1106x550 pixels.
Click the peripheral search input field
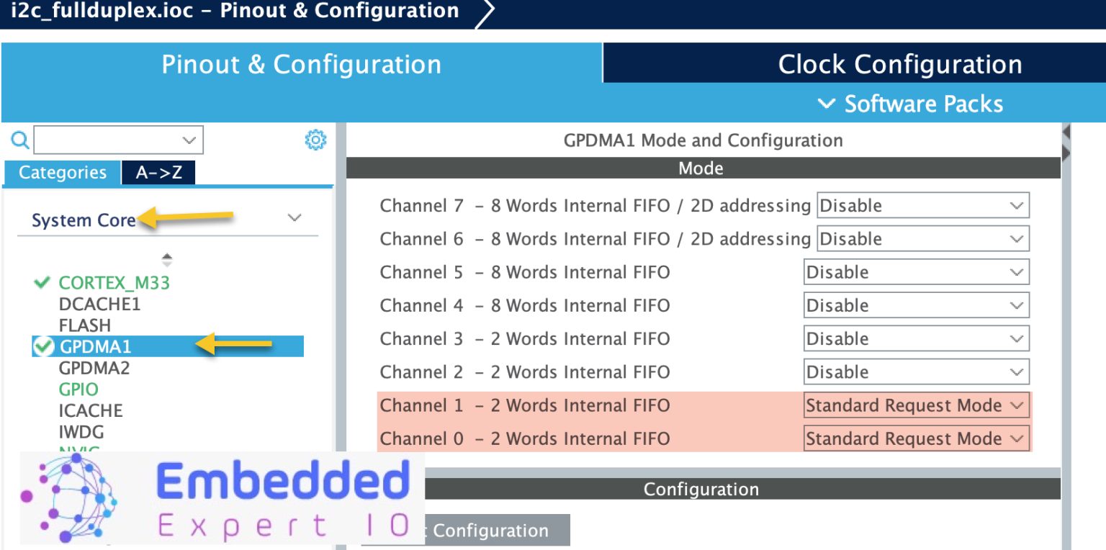click(119, 140)
